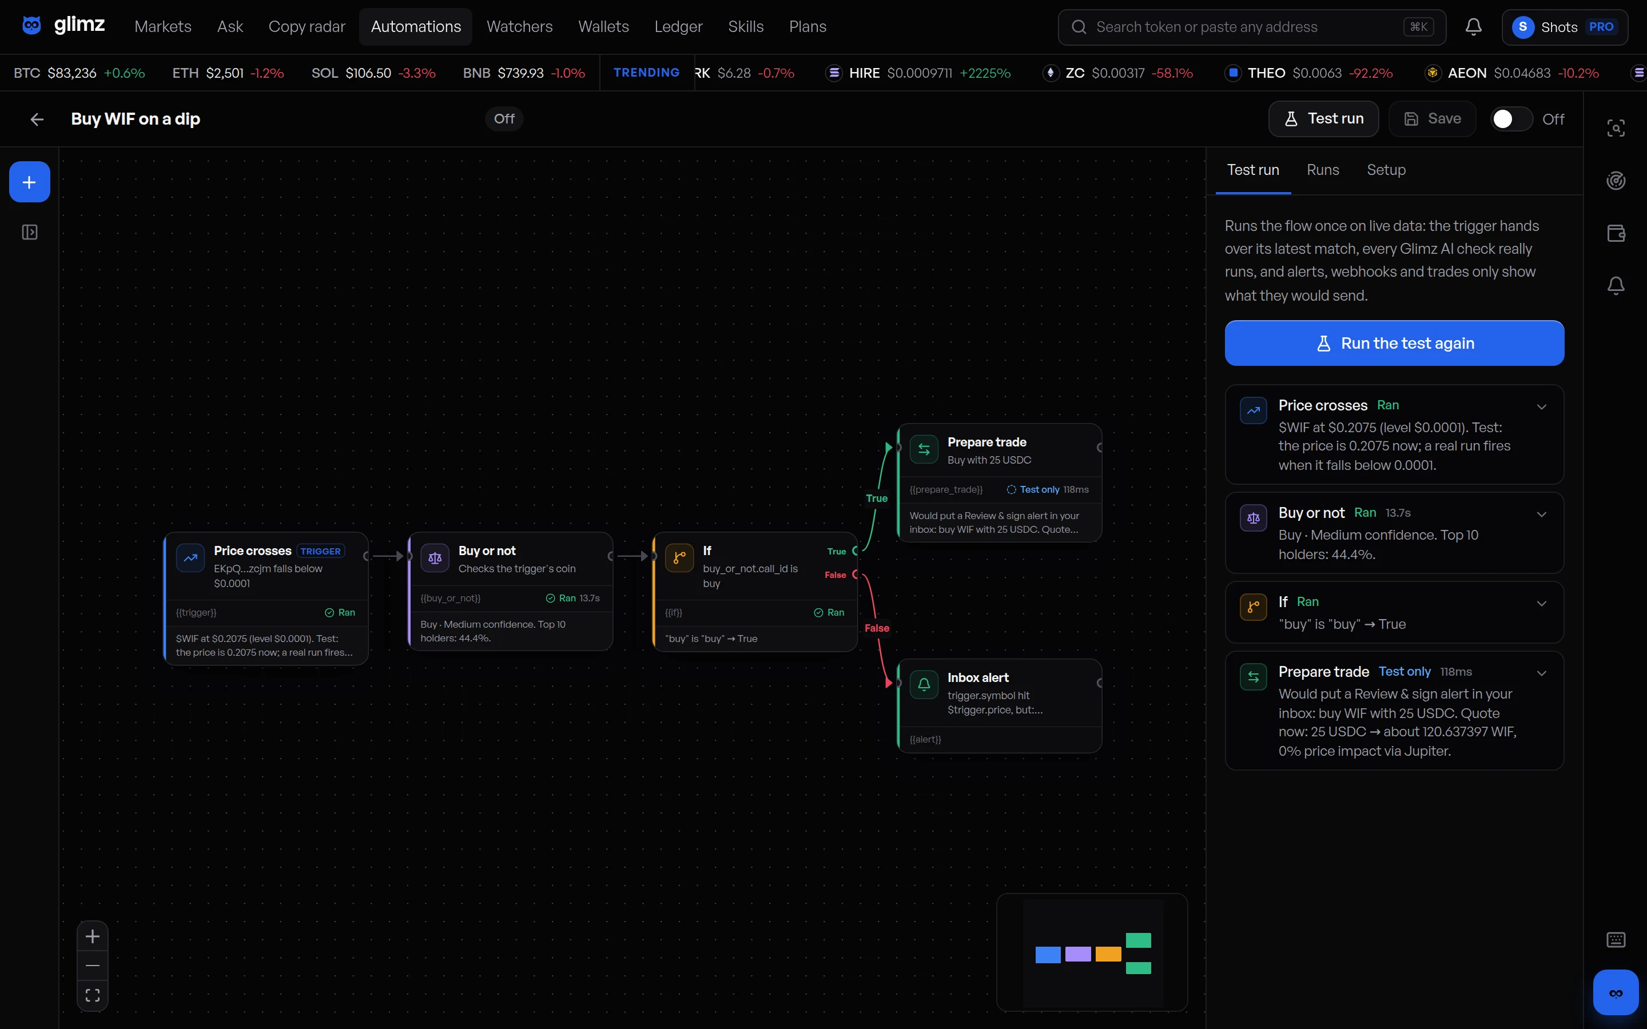Viewport: 1647px width, 1029px height.
Task: Expand the If result card
Action: 1542,604
